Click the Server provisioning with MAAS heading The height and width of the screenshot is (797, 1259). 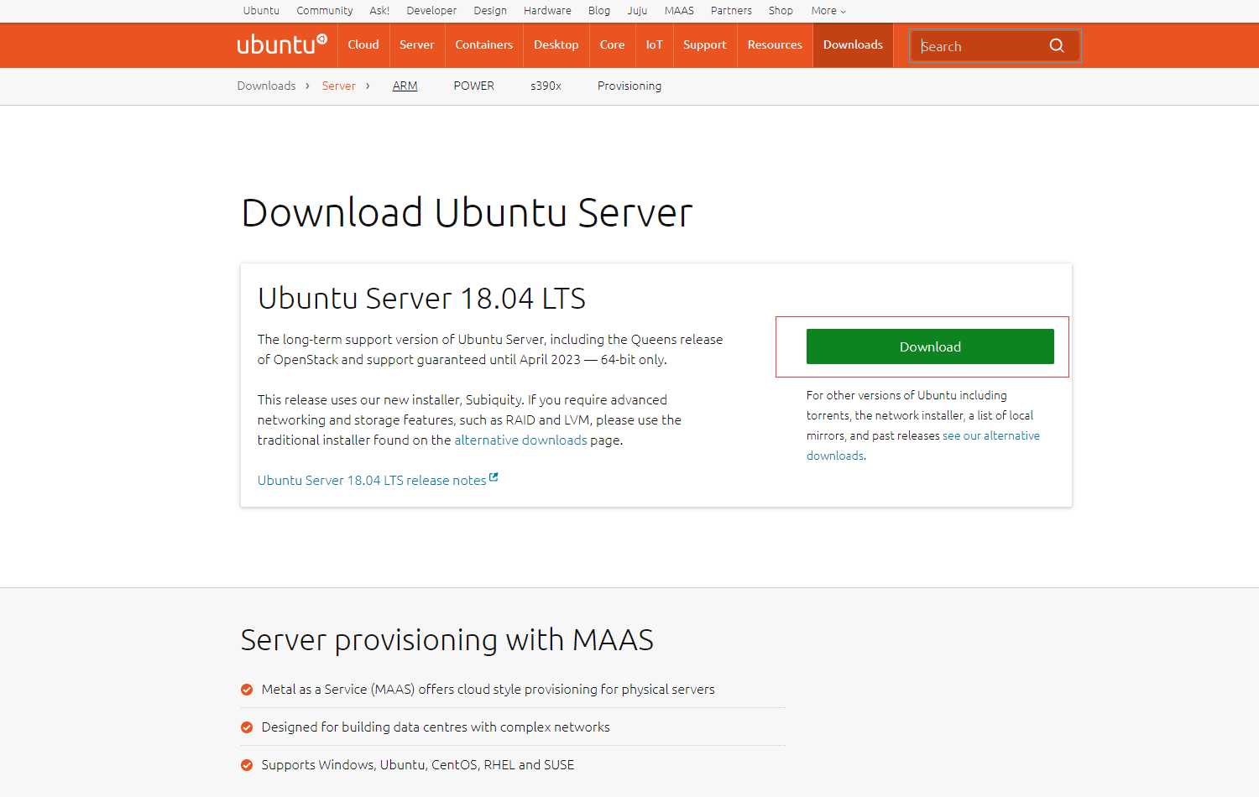[447, 640]
